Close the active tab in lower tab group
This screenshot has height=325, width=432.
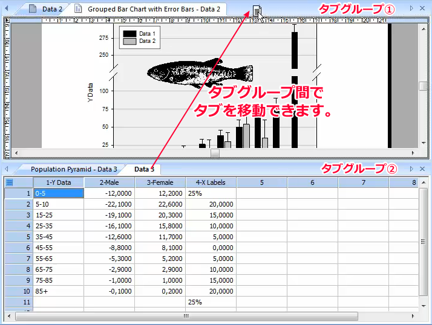click(422, 169)
